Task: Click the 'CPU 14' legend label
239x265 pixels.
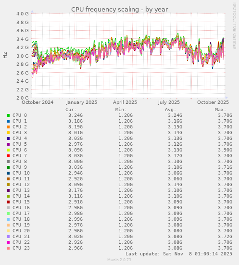Action: click(21, 196)
